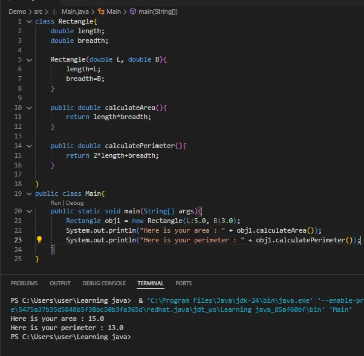The image size is (364, 356).
Task: Click 'Rectangle' class name on line 1
Action: [76, 21]
